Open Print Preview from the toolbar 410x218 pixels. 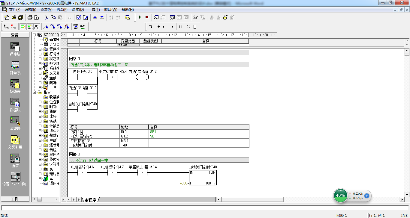(37, 17)
